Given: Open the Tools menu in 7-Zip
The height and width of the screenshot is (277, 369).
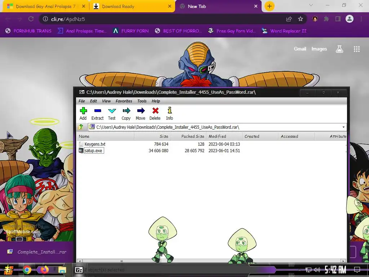Looking at the screenshot, I should [x=142, y=101].
